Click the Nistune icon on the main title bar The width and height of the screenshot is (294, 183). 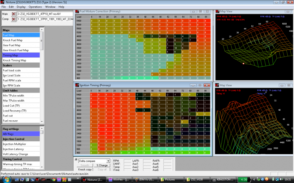(2, 2)
